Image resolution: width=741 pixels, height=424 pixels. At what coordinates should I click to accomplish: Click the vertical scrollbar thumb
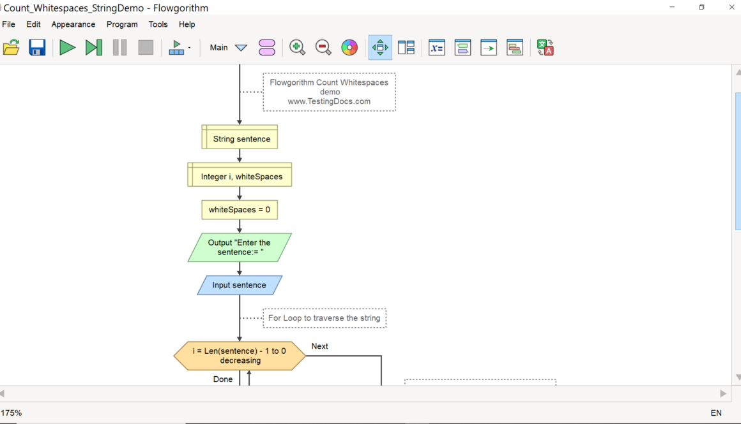[x=738, y=161]
